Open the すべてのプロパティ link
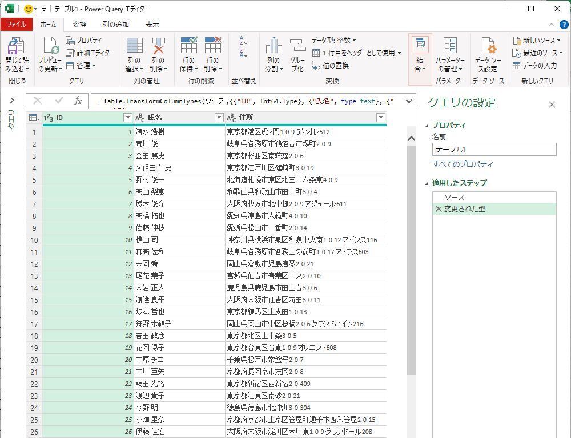This screenshot has height=438, width=571. tap(463, 164)
